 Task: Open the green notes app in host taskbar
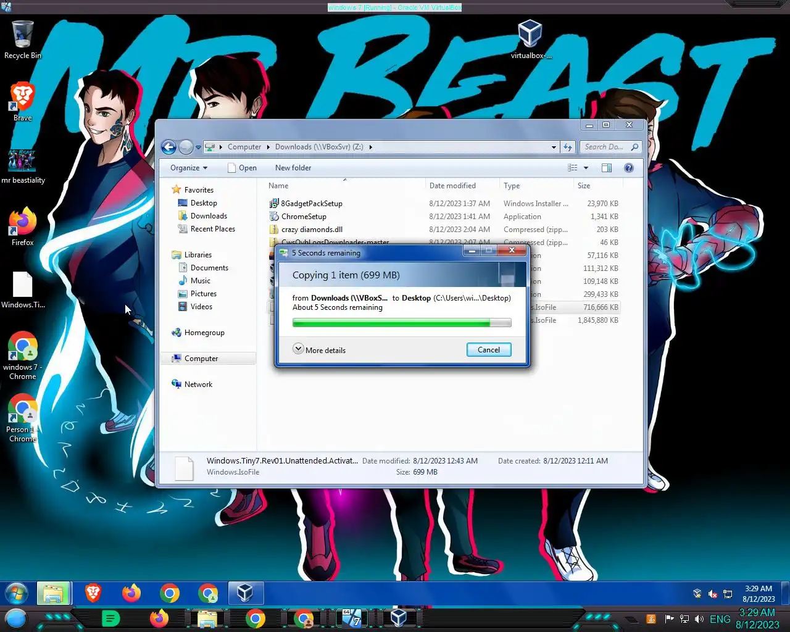point(110,618)
